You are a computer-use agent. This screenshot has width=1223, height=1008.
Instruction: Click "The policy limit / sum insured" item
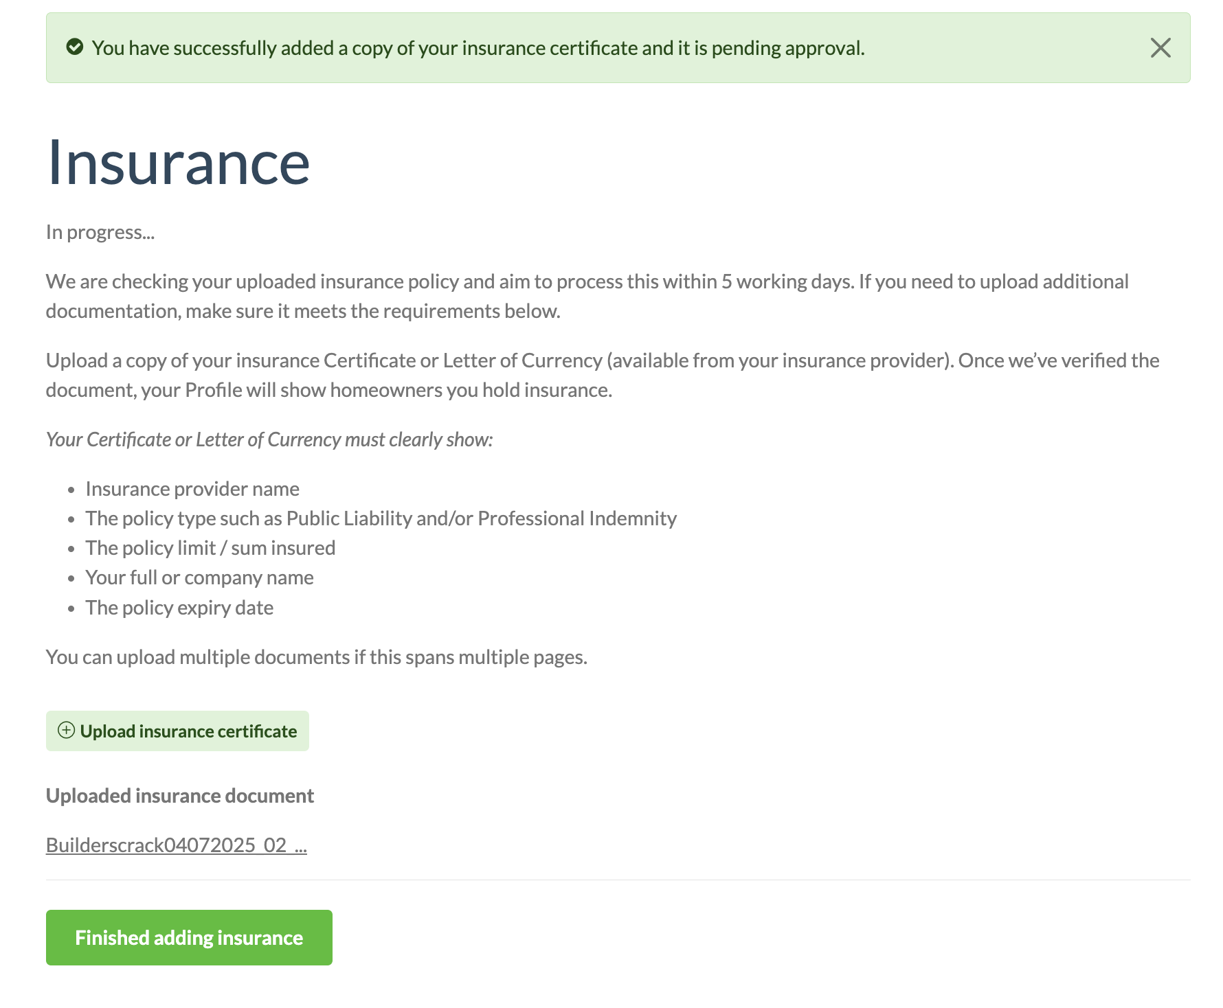(x=210, y=548)
